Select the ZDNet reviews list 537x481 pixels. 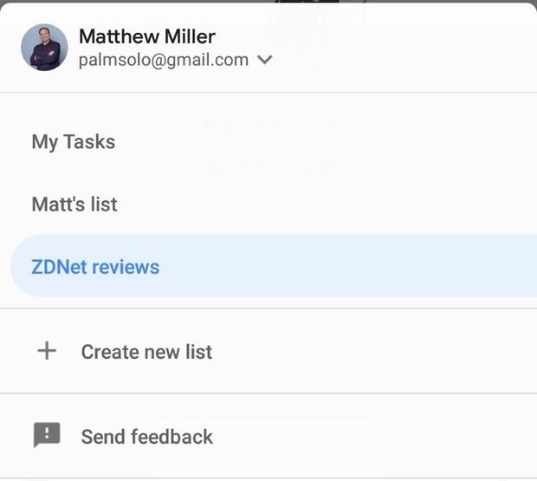click(x=95, y=267)
